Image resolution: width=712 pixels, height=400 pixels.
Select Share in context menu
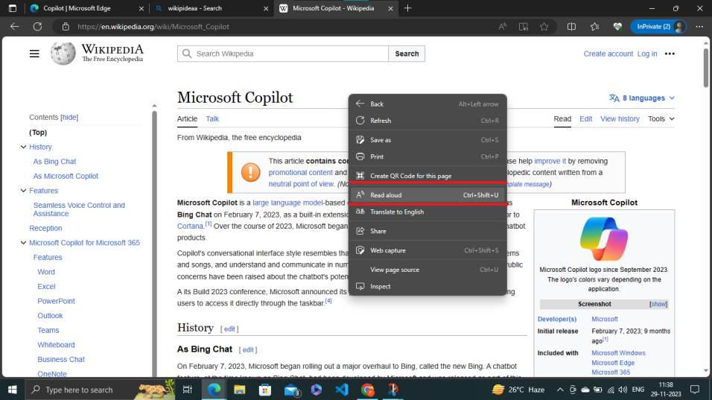pos(427,231)
